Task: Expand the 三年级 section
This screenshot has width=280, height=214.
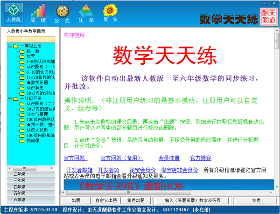Action: click(31, 180)
